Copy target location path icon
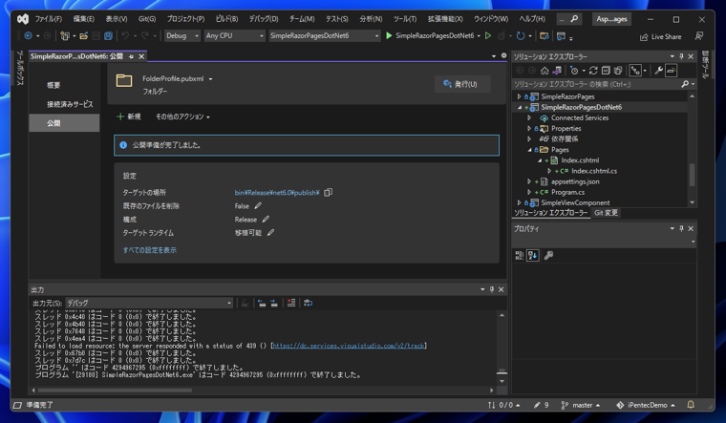This screenshot has width=726, height=423. tap(328, 193)
